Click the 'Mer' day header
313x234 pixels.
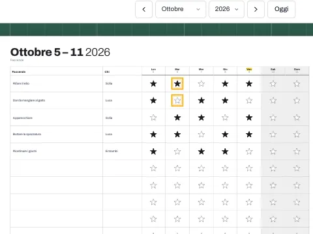(x=201, y=70)
